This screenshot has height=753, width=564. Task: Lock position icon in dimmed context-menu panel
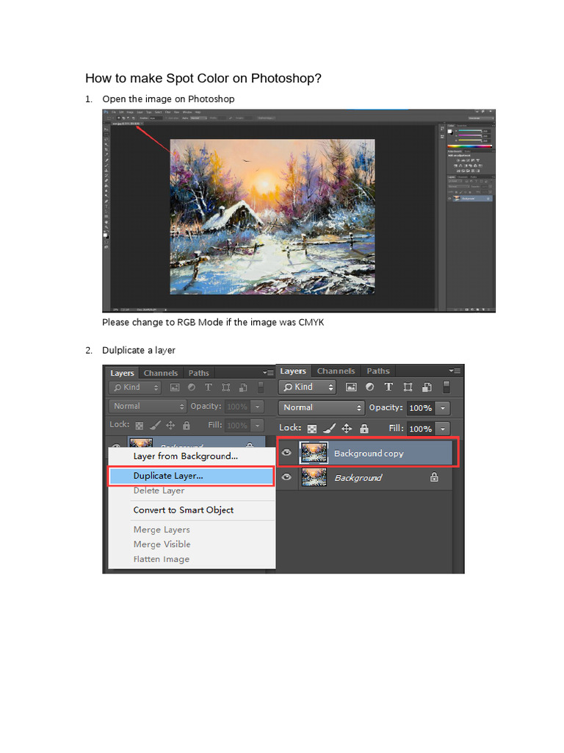[x=170, y=425]
